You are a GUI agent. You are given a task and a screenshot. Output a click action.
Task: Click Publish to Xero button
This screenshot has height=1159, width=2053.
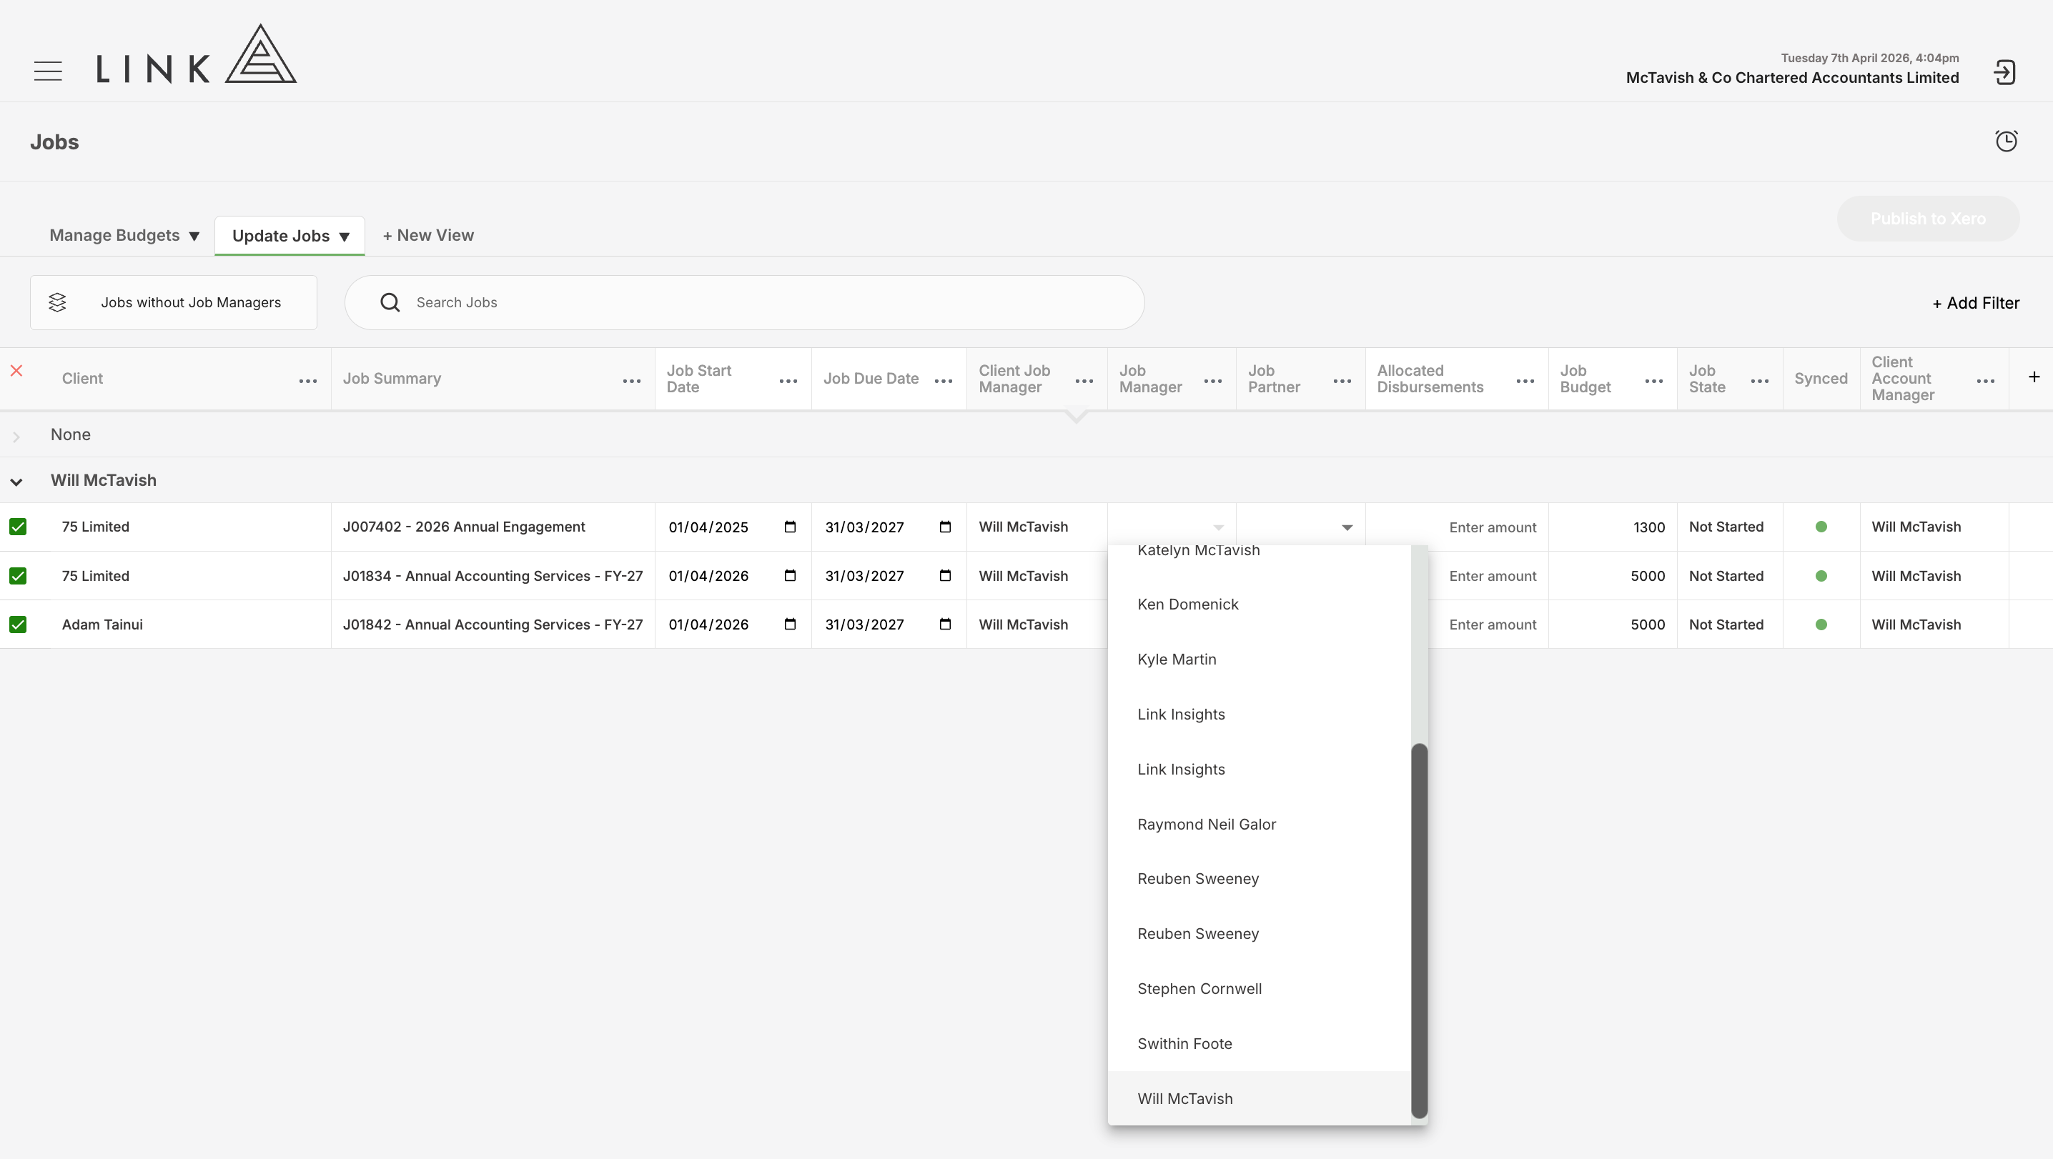1928,219
